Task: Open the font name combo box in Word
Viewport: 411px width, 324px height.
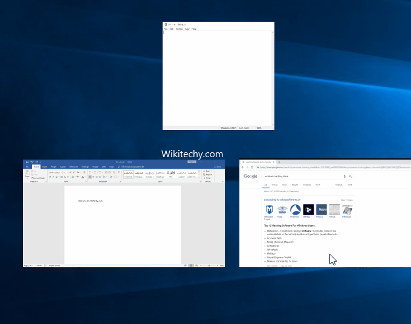Action: (55, 172)
